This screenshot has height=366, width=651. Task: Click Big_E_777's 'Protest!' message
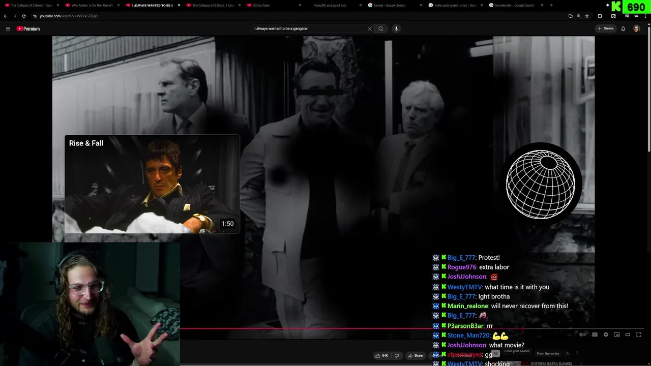[489, 258]
